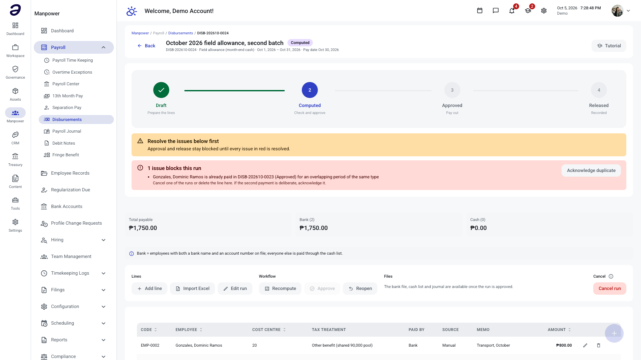The height and width of the screenshot is (360, 641).
Task: Expand the Configuration menu section
Action: (x=103, y=307)
